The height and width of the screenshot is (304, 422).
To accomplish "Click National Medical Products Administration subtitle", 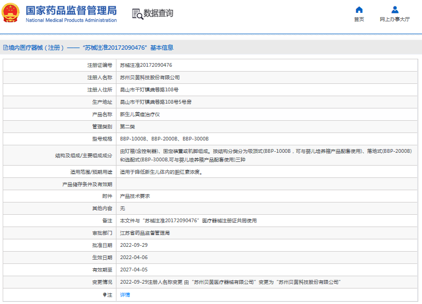I will tap(72, 20).
